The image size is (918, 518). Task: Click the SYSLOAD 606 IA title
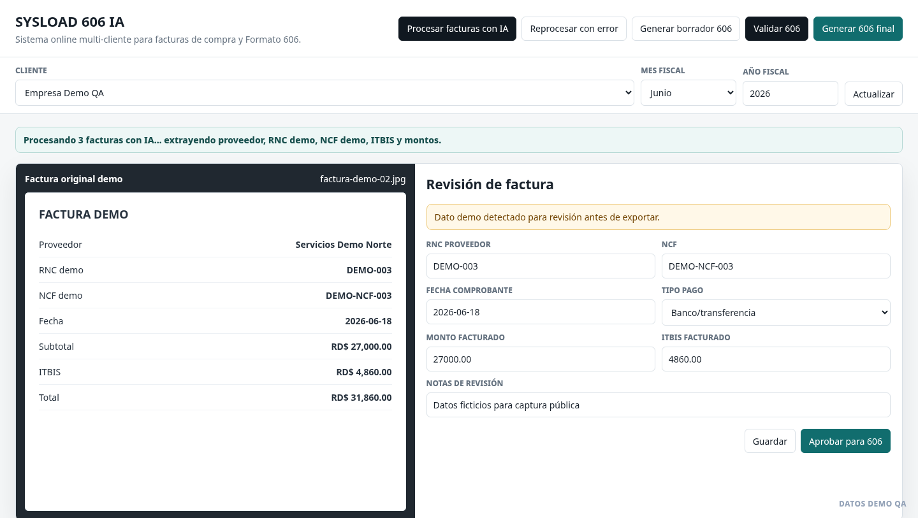click(x=70, y=22)
